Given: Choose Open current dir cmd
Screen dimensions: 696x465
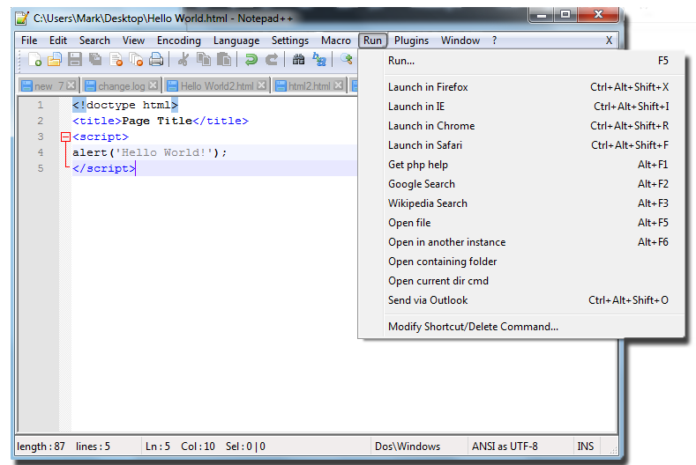Looking at the screenshot, I should pos(521,281).
